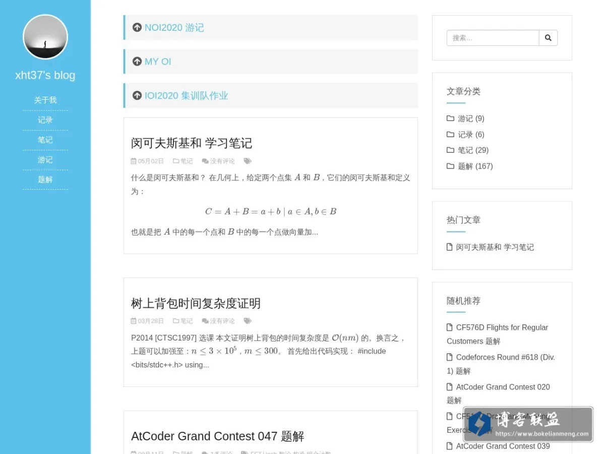
Task: Click document icon beside AtCoder Grand Contest 039
Action: (450, 446)
